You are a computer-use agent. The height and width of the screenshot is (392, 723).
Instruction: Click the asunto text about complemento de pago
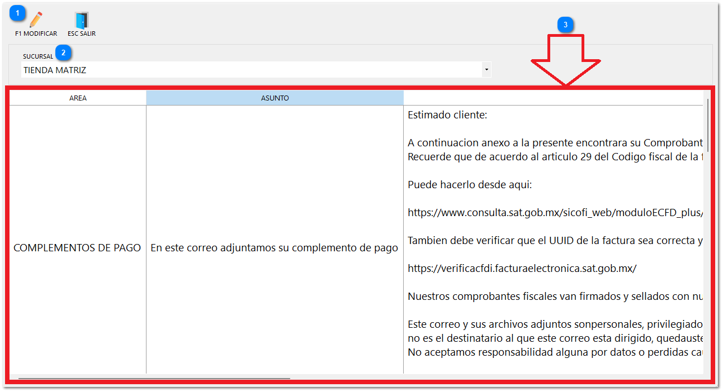[x=275, y=247]
